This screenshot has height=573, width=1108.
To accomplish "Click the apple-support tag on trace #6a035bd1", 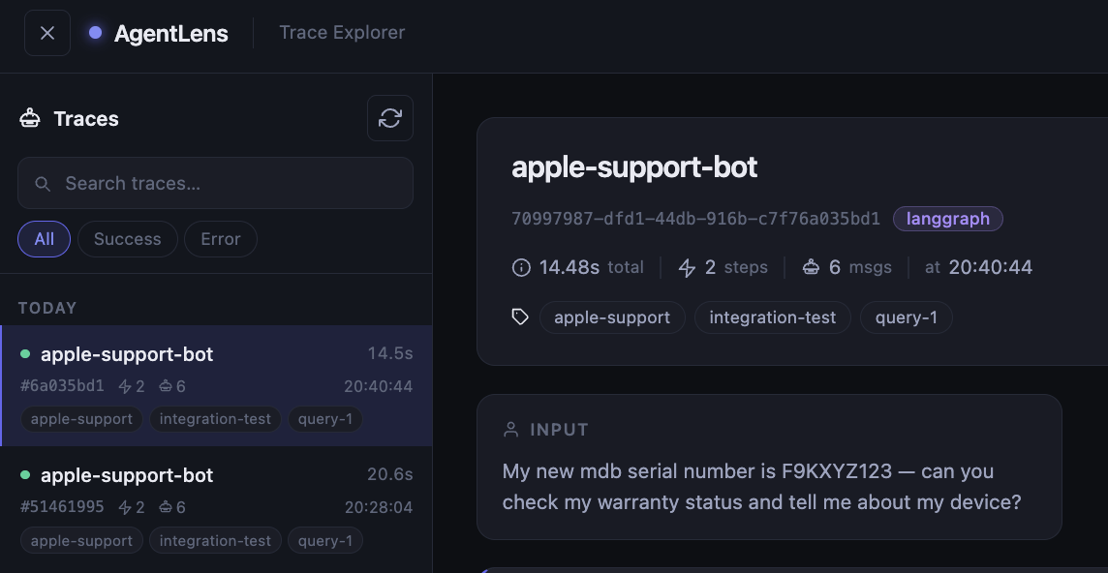I will [82, 419].
